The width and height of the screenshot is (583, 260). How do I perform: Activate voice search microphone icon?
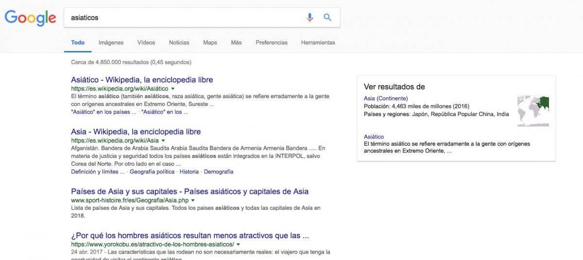coord(309,17)
